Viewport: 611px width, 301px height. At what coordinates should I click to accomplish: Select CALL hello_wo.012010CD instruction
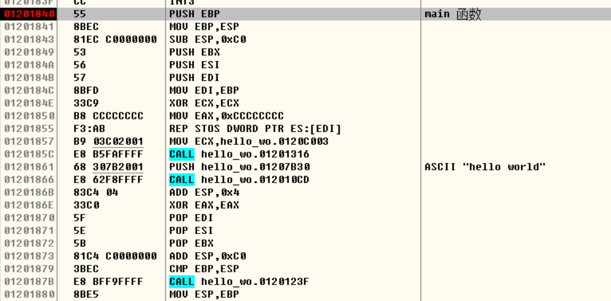(x=239, y=179)
